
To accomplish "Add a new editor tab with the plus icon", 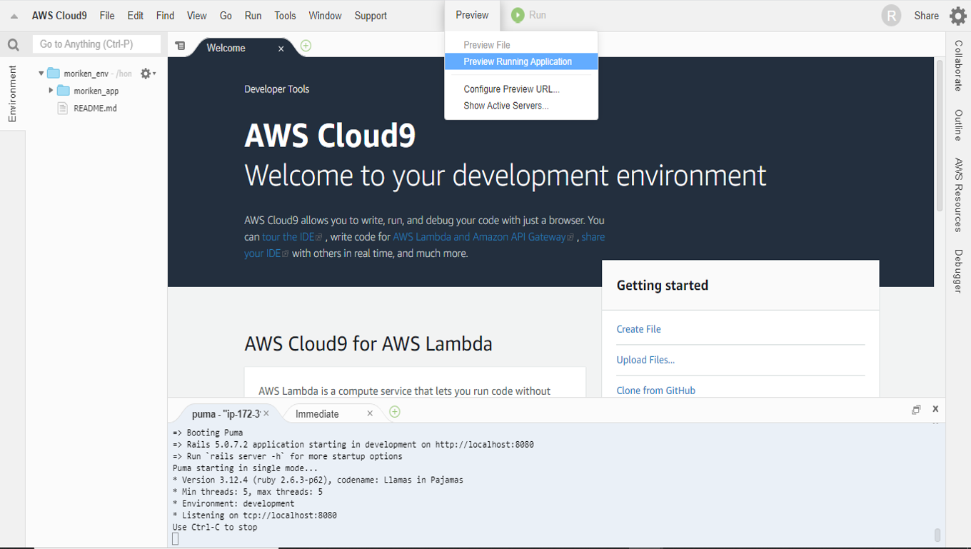I will [306, 46].
